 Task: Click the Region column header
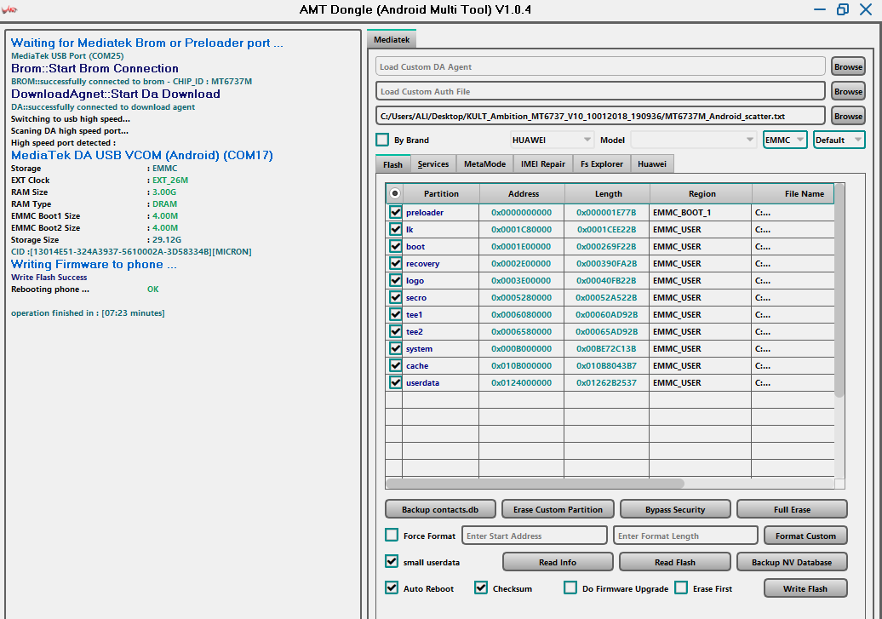702,193
